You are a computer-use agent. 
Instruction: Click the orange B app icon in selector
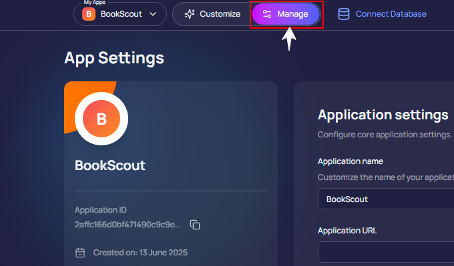click(x=89, y=14)
